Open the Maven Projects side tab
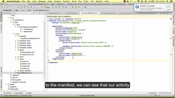Viewport: 175px width, 98px height. (174, 19)
